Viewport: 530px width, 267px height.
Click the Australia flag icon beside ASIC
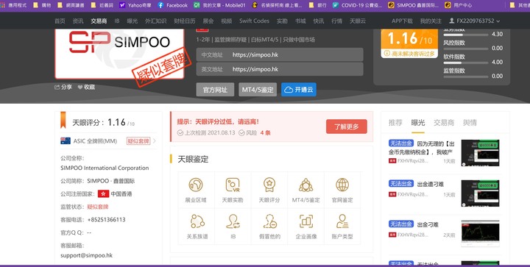tap(66, 140)
